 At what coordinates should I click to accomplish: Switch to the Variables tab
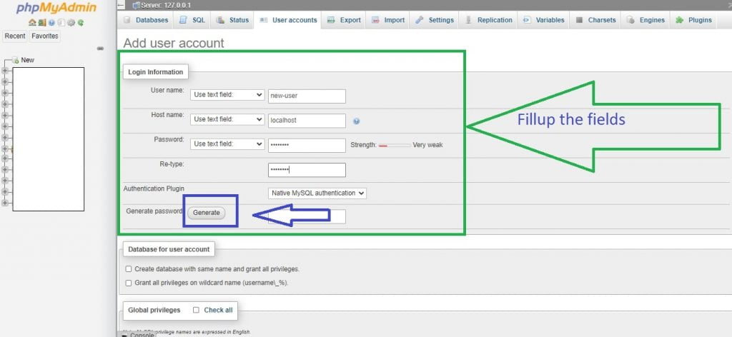(x=544, y=20)
